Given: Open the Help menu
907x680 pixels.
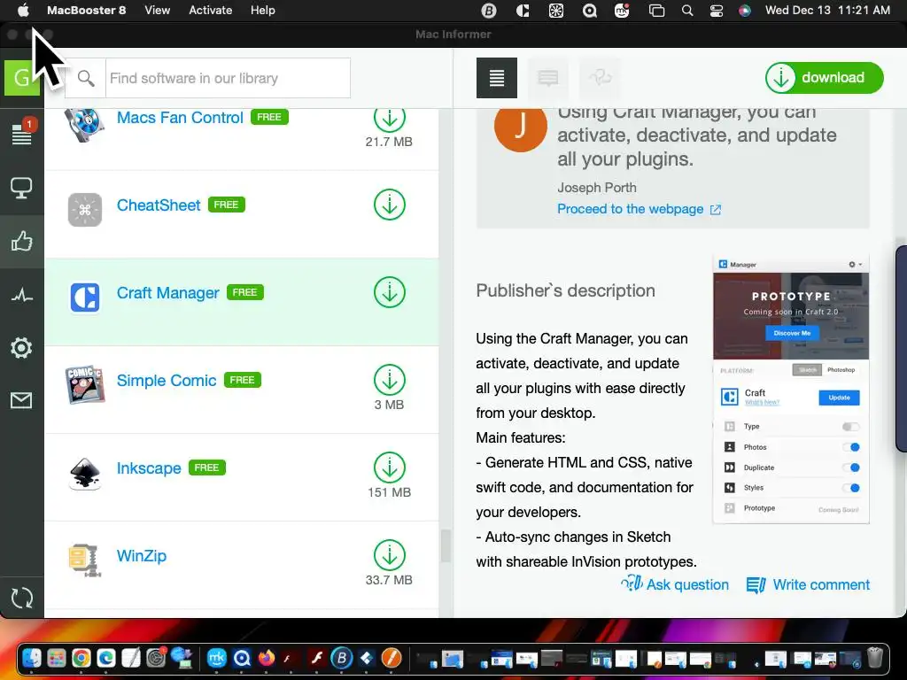Looking at the screenshot, I should [x=262, y=11].
